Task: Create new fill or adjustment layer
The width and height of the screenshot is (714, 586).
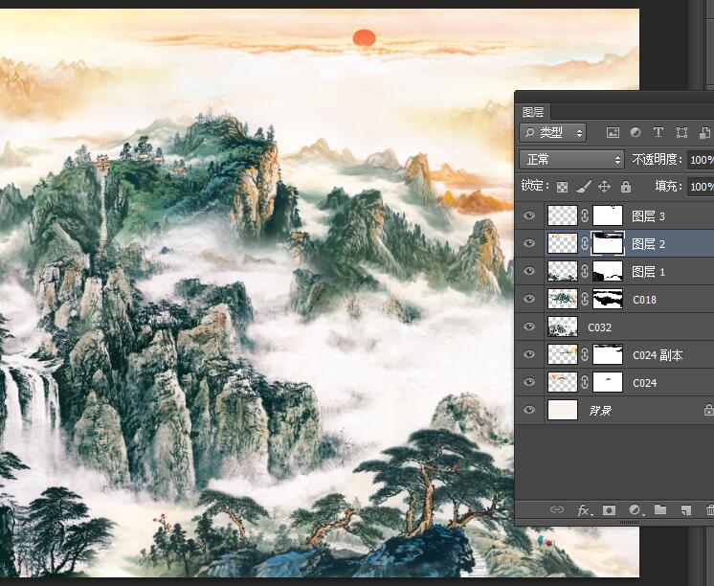Action: pos(636,510)
